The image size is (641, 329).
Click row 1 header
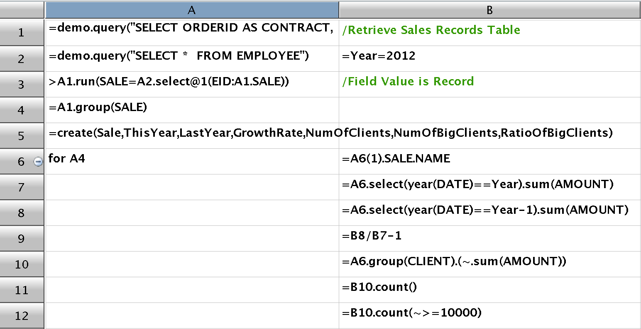tap(22, 33)
